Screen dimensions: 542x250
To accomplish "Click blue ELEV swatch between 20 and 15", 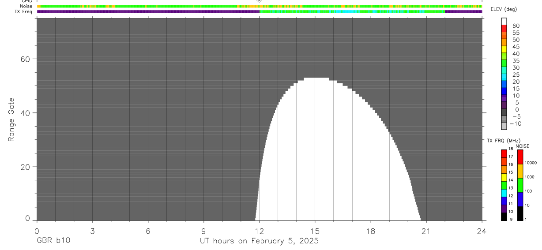I will pyautogui.click(x=504, y=85).
